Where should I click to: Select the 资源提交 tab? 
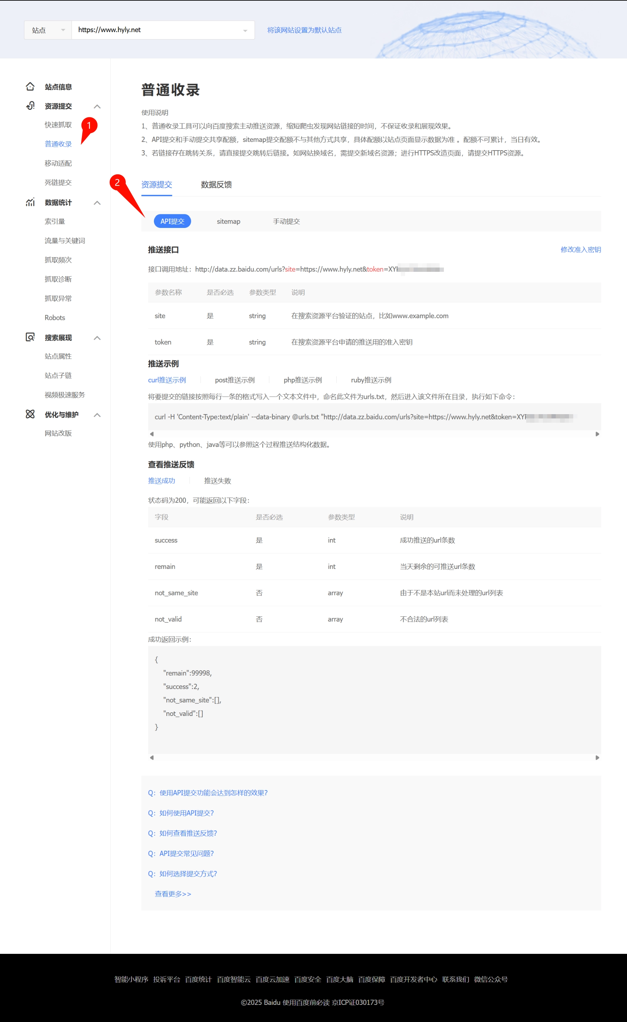157,185
